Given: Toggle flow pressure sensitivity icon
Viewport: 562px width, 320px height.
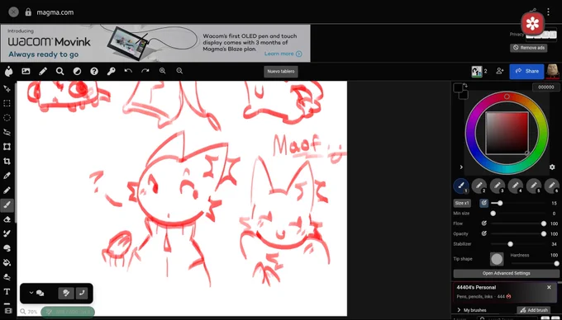Looking at the screenshot, I should (x=483, y=224).
